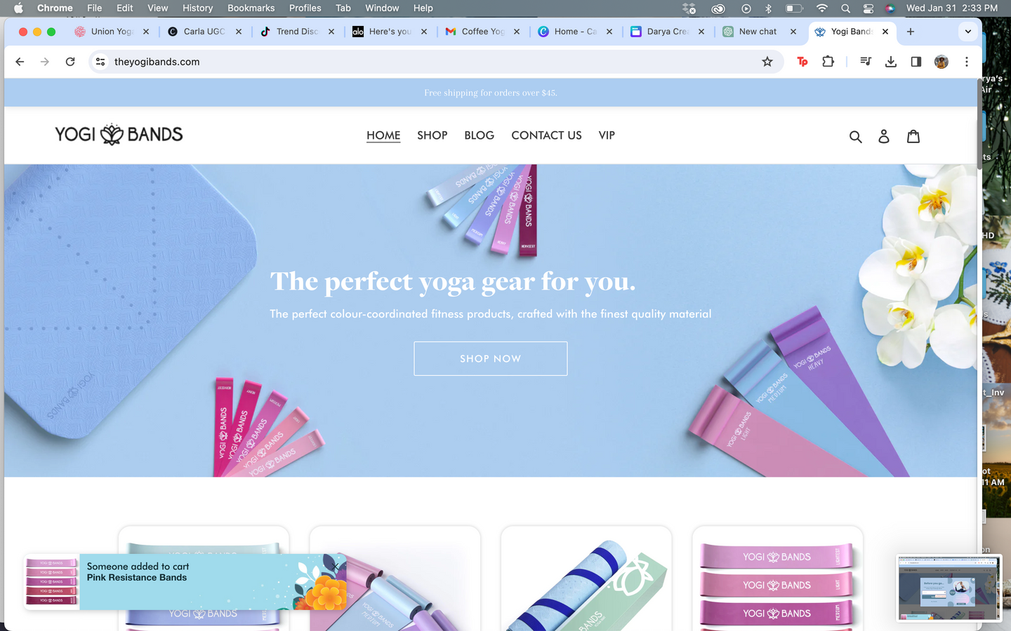
Task: Close the 'Someone added to cart' popup
Action: click(x=336, y=565)
